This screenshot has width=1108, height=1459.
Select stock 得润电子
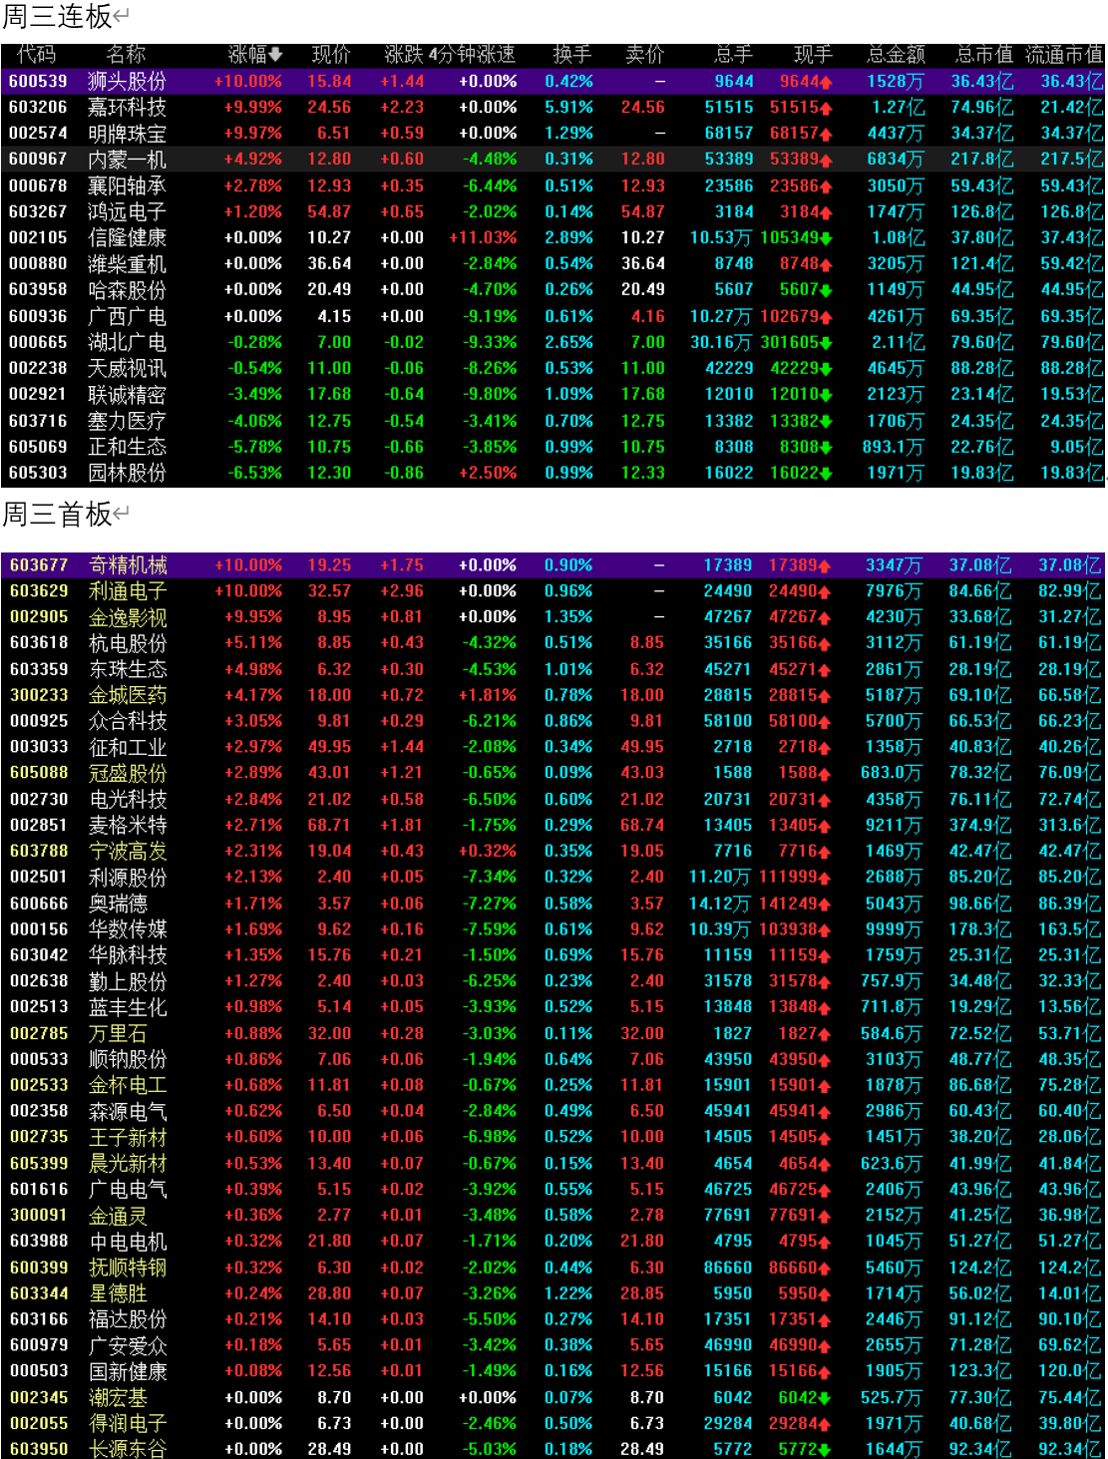coord(128,1424)
